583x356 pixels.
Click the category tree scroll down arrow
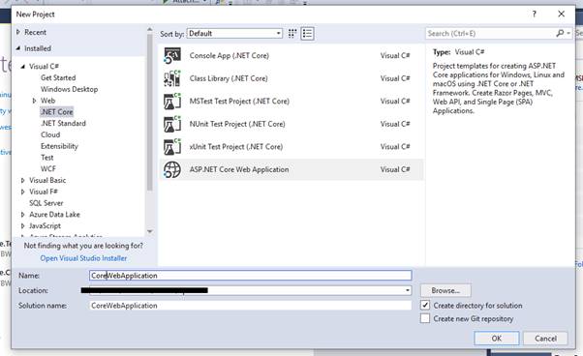(150, 231)
